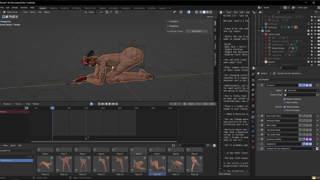Open the Object Mode dropdown
Viewport: 320px width, 180px height.
[x=12, y=12]
